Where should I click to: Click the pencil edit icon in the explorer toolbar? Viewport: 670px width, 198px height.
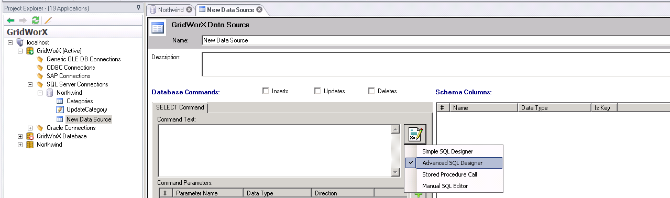pyautogui.click(x=48, y=20)
